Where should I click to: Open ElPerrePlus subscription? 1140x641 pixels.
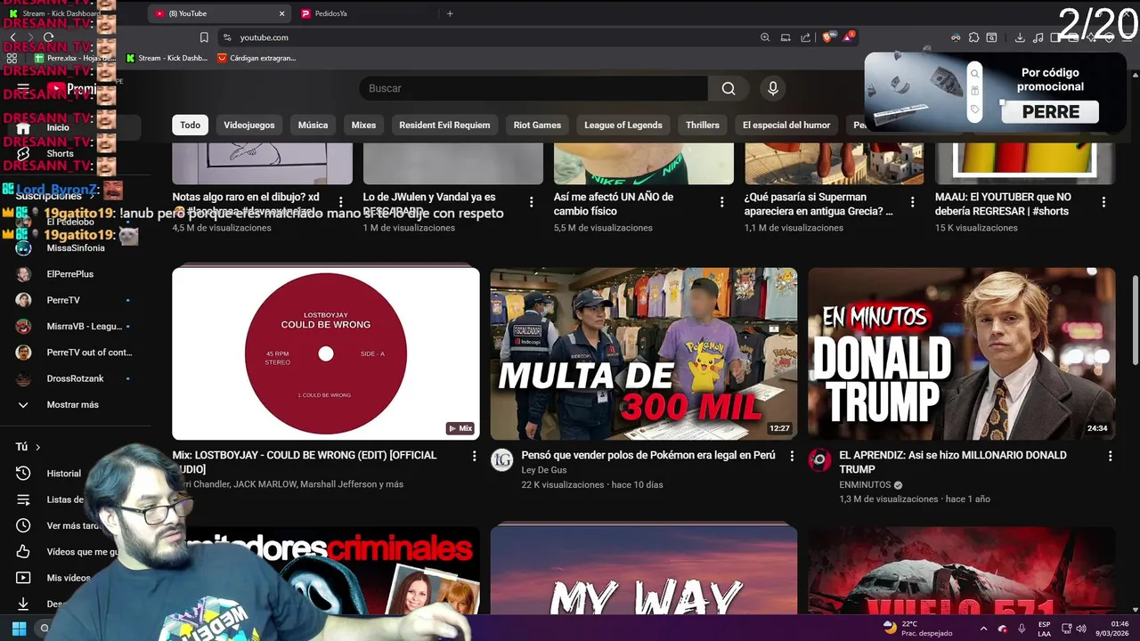(69, 274)
